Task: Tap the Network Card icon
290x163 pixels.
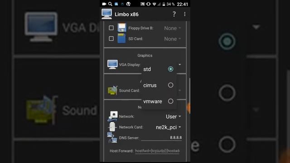Action: [112, 127]
